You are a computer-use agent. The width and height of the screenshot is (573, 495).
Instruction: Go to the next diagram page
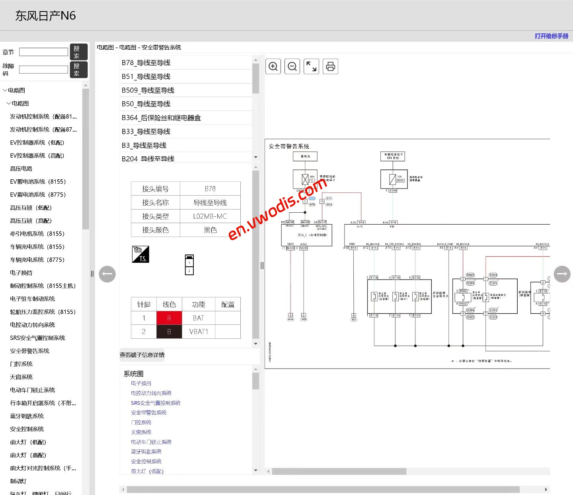562,274
